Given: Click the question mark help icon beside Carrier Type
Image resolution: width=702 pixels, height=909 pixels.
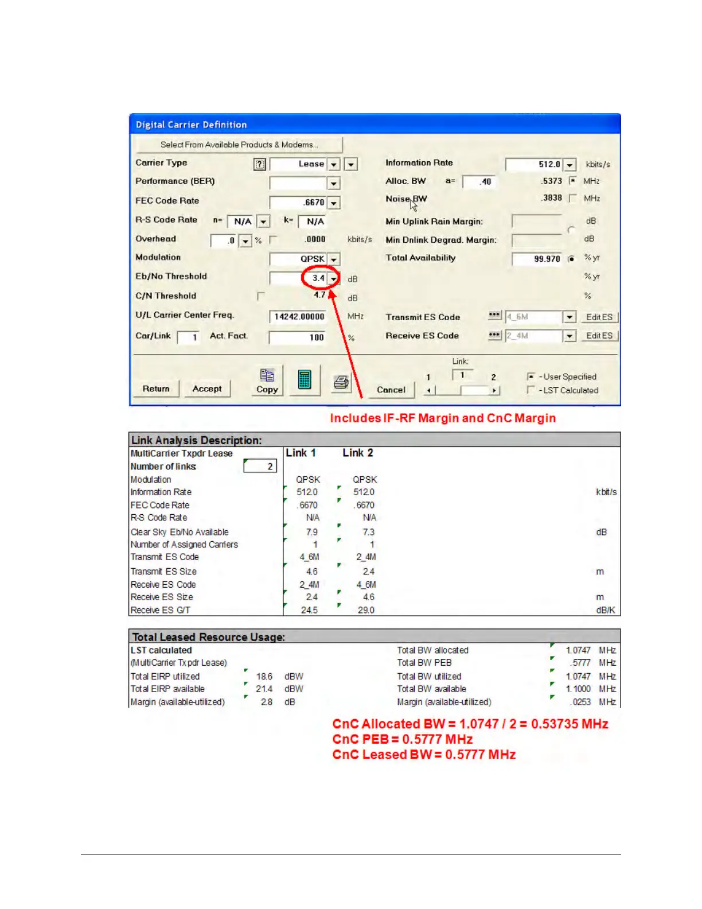Looking at the screenshot, I should click(x=260, y=164).
